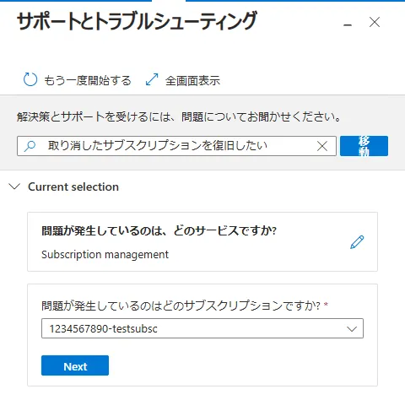This screenshot has width=405, height=411.
Task: Close the サポートとトラブルシューティング panel
Action: coord(375,22)
